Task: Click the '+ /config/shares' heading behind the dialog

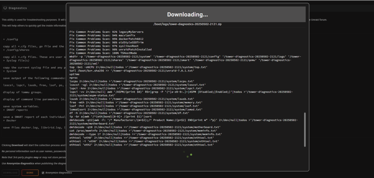Action: pos(16,50)
